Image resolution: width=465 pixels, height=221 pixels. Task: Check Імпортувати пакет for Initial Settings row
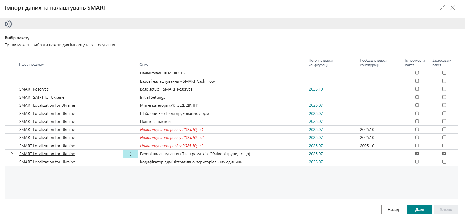tap(417, 97)
